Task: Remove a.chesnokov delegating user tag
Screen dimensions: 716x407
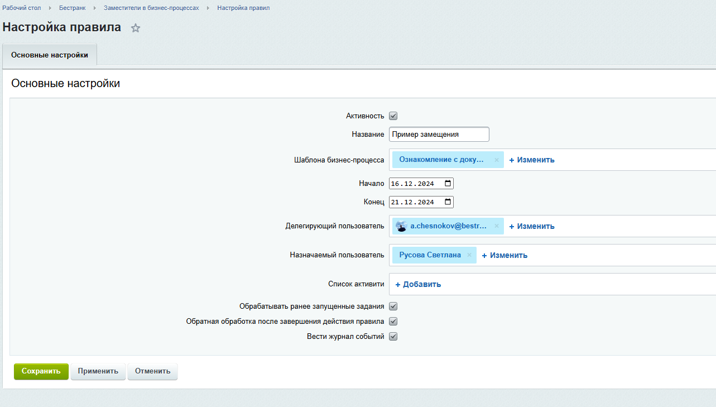Action: point(496,226)
